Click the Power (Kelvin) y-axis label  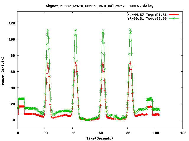[x=3, y=71]
